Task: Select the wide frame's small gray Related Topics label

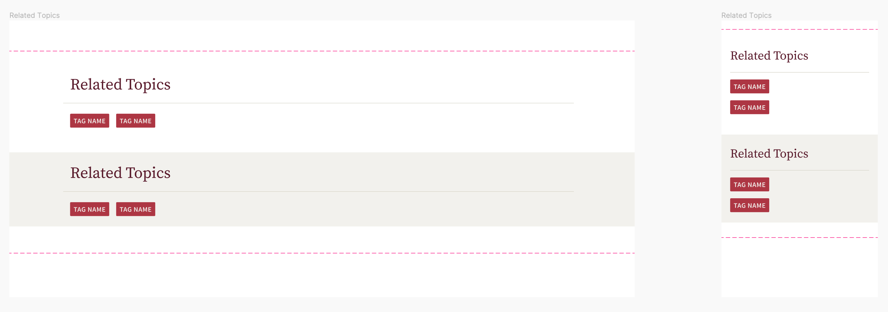Action: click(35, 16)
